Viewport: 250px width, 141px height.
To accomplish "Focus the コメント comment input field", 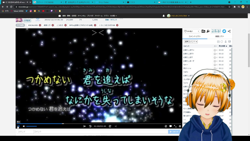I will (101, 132).
